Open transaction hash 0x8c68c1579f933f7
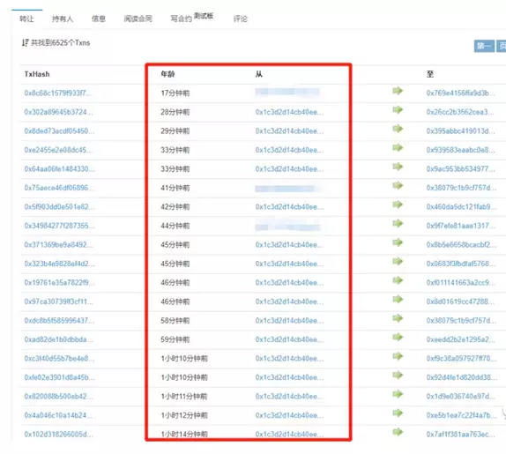Viewport: 506px width, 454px height. (58, 93)
